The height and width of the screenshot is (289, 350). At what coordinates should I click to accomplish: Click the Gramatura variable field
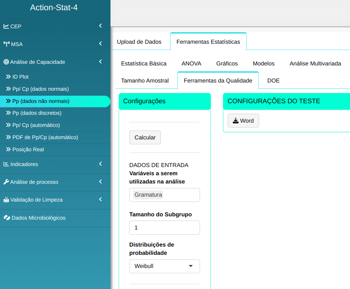[x=164, y=195]
